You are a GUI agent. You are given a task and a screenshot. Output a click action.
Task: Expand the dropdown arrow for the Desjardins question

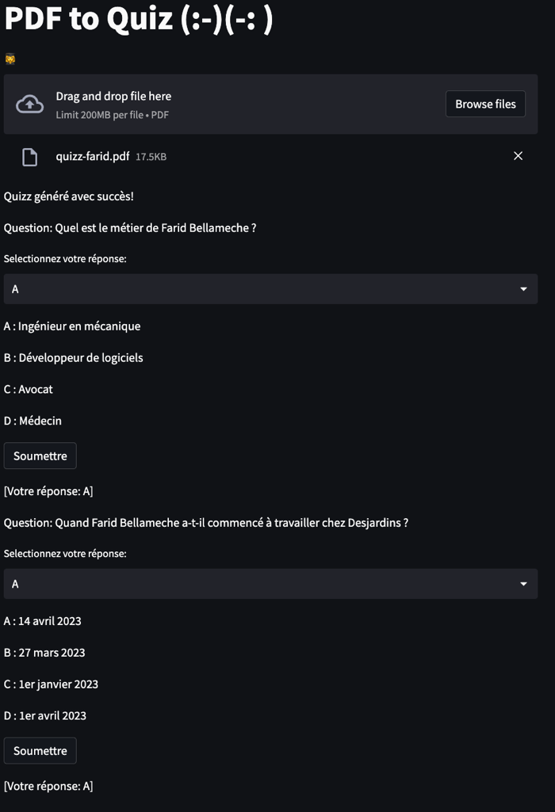[523, 584]
